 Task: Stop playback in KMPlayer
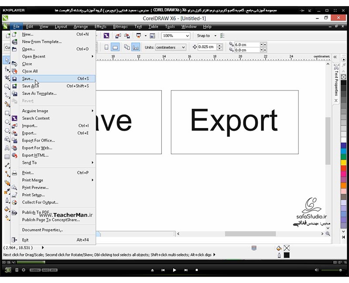[197, 270]
